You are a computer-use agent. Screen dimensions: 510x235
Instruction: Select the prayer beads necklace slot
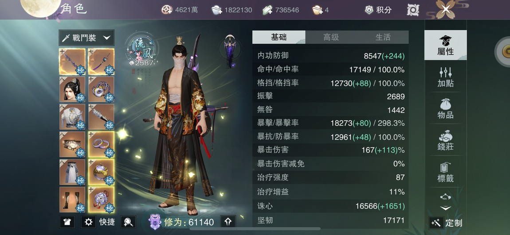(x=101, y=89)
